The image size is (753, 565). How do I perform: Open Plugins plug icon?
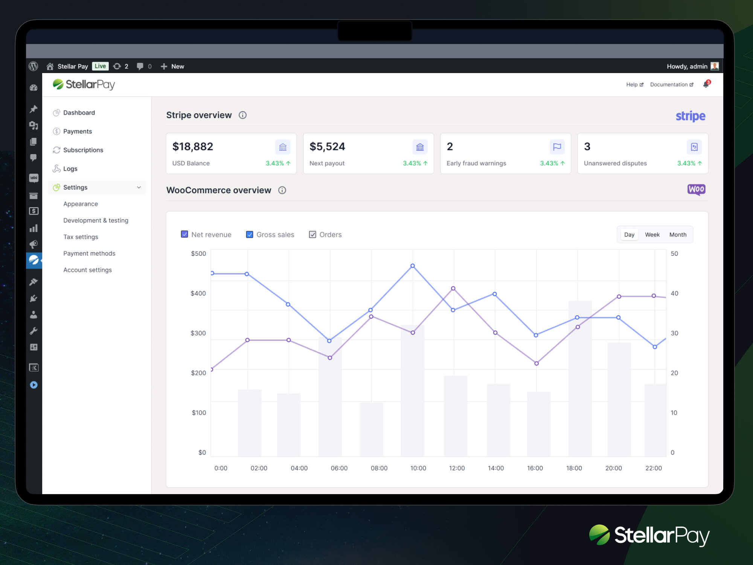click(x=34, y=298)
